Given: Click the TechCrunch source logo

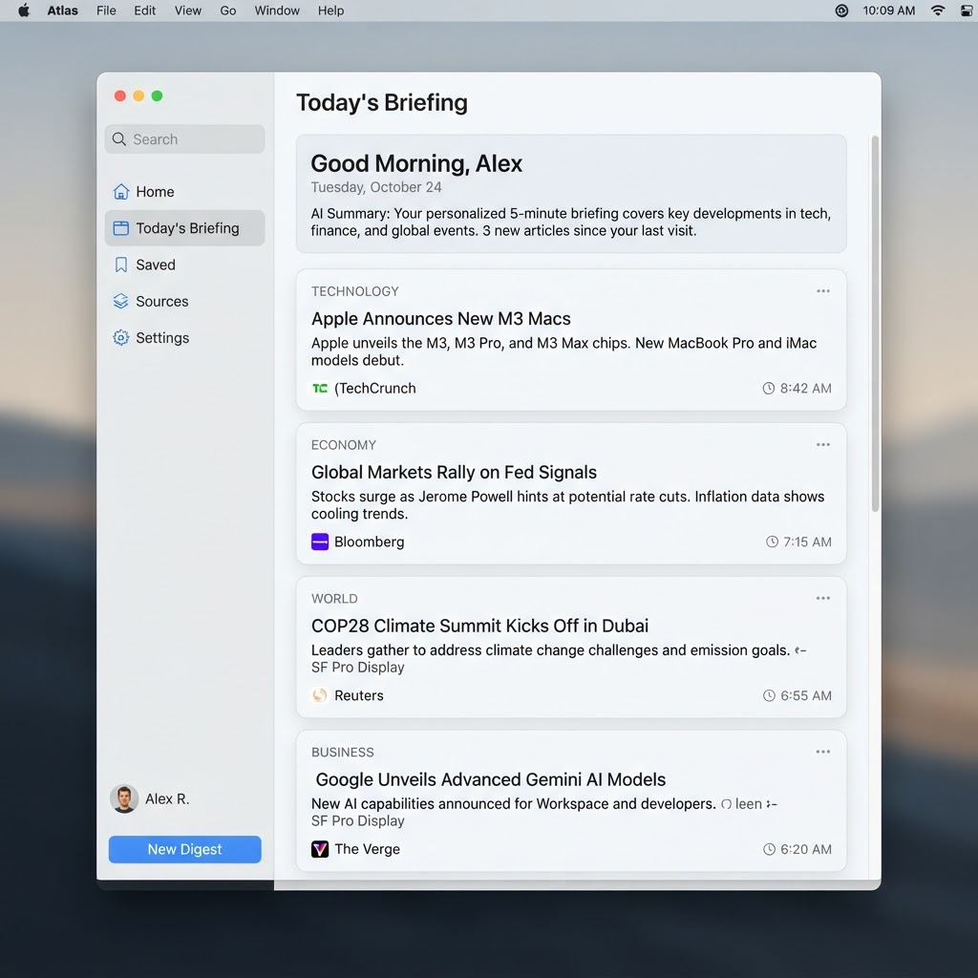Looking at the screenshot, I should [x=320, y=388].
